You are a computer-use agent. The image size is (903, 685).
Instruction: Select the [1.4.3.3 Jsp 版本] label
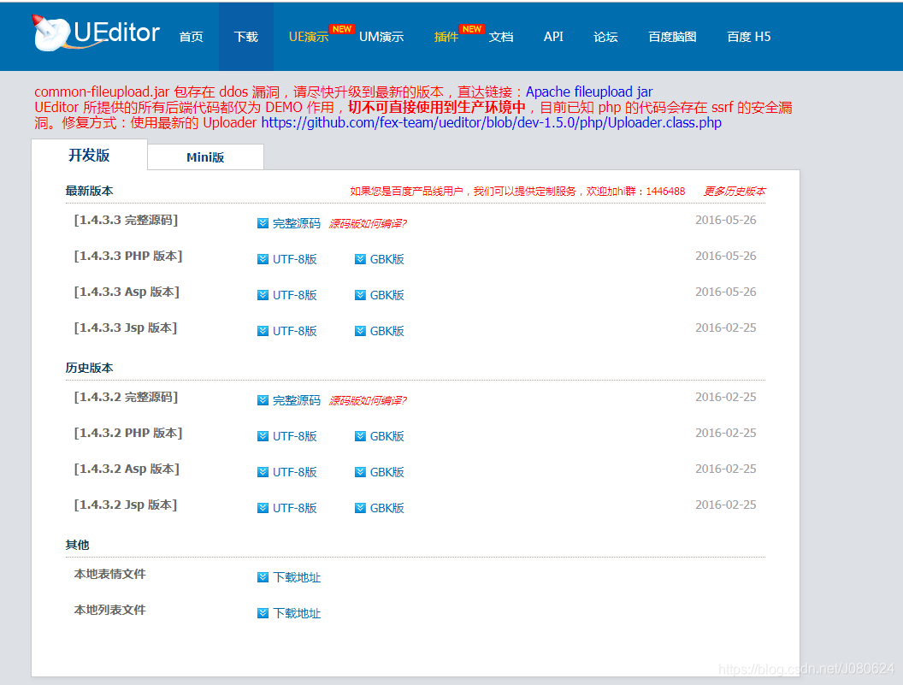click(126, 328)
